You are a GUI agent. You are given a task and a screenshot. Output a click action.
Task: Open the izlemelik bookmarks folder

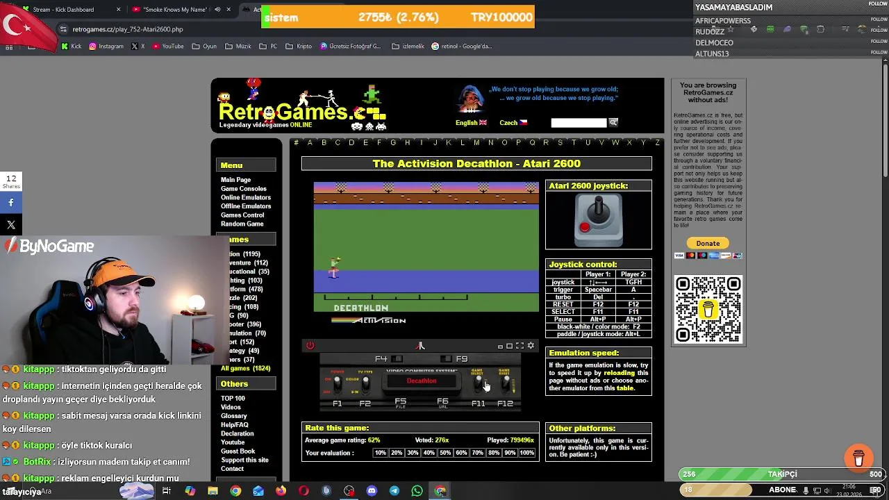(408, 47)
